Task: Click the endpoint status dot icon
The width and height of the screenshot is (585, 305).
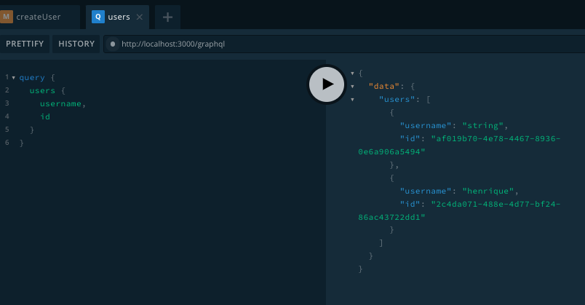Action: [x=113, y=44]
